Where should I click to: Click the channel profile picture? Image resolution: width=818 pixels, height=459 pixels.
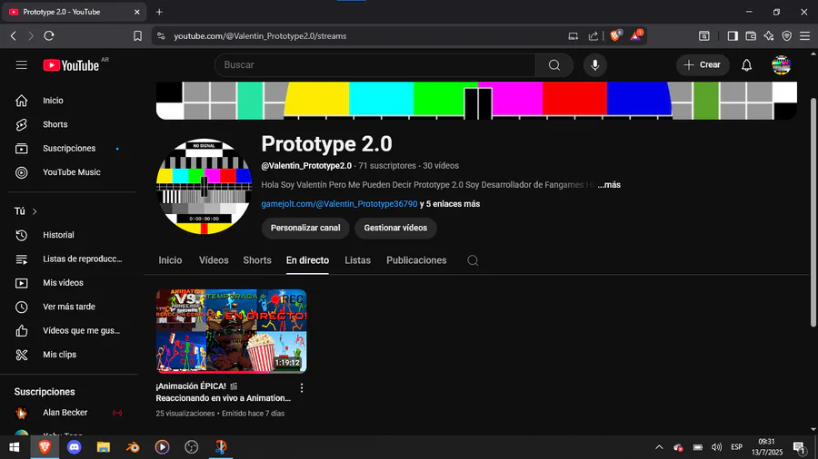coord(204,186)
